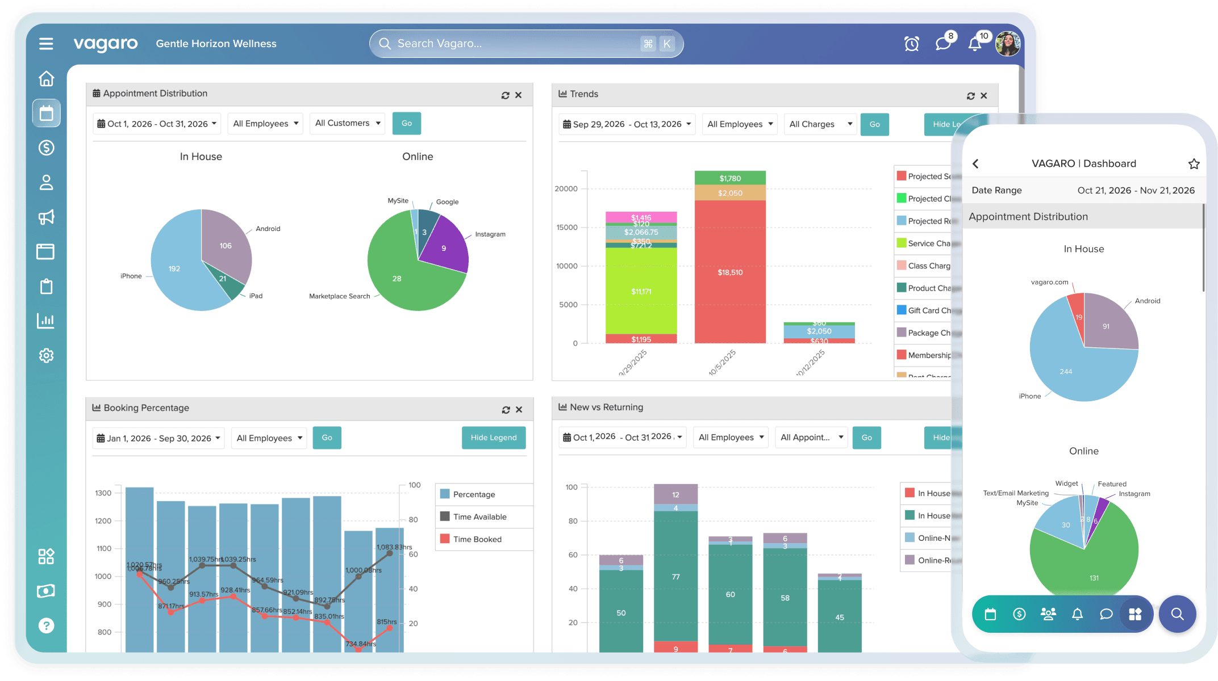This screenshot has height=681, width=1218.
Task: Open the reports bar chart sidebar icon
Action: [47, 321]
